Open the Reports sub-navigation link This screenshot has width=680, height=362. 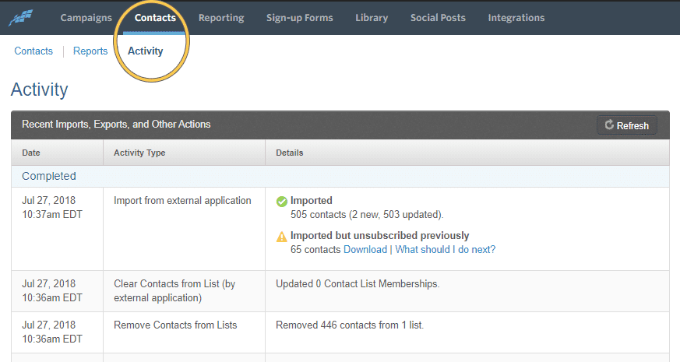tap(90, 51)
